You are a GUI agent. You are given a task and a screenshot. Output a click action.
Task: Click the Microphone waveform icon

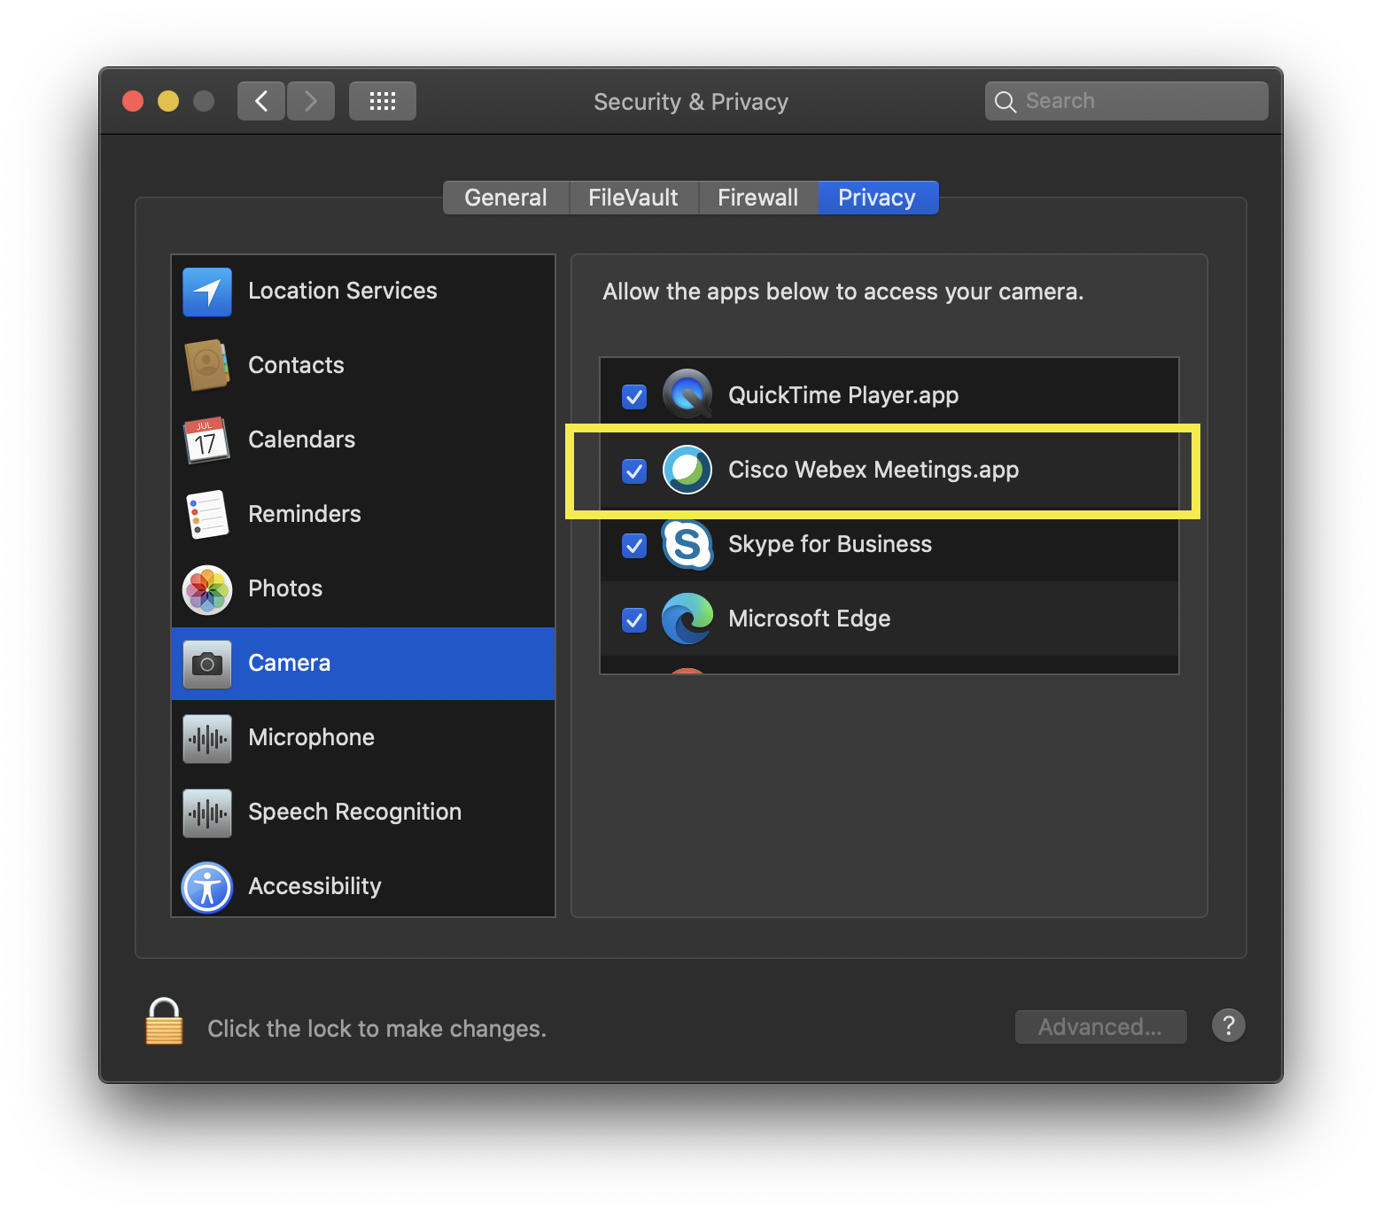pos(207,738)
